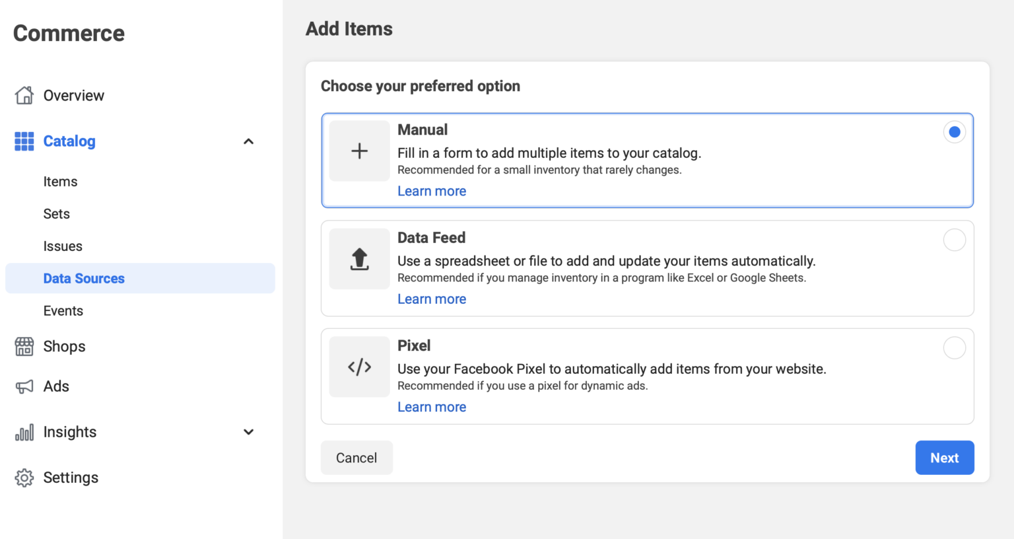The image size is (1014, 539).
Task: Select the Pixel radio button
Action: click(954, 347)
